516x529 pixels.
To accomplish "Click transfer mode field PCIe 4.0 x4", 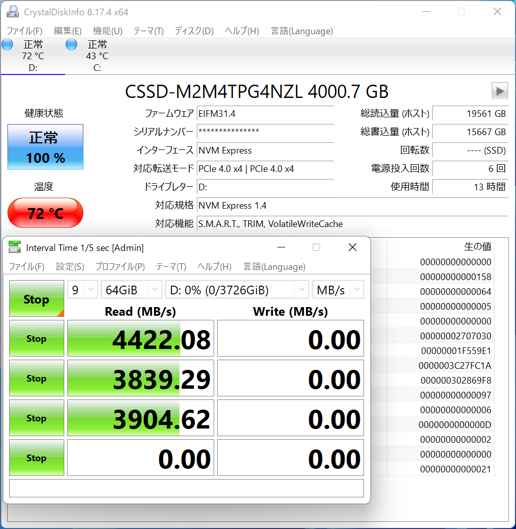I will 266,168.
